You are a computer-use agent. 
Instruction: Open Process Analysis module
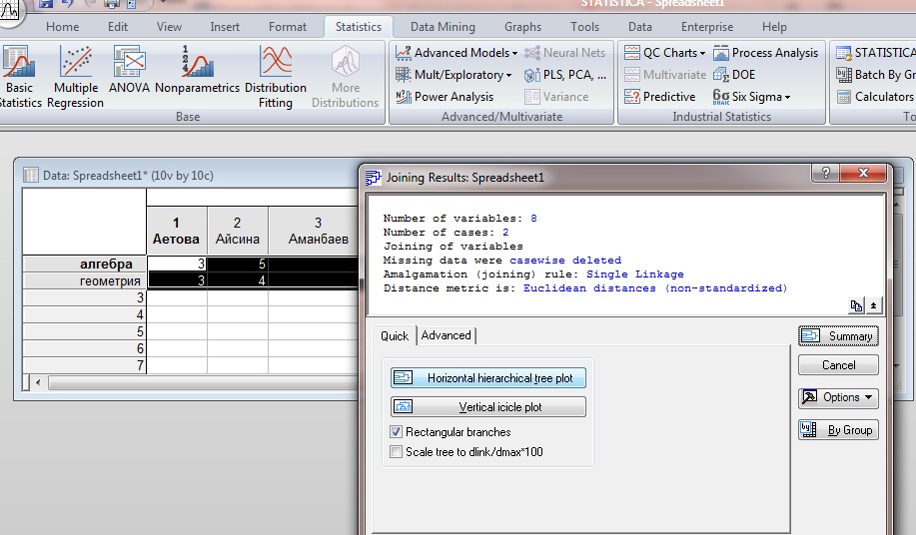point(766,53)
